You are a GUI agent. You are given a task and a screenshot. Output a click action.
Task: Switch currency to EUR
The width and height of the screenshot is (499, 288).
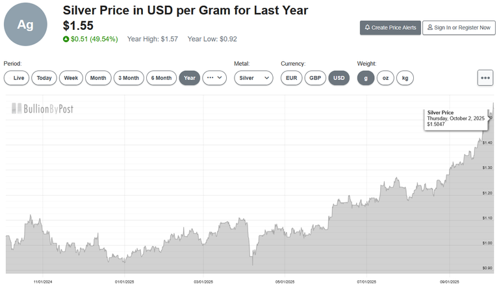point(291,78)
